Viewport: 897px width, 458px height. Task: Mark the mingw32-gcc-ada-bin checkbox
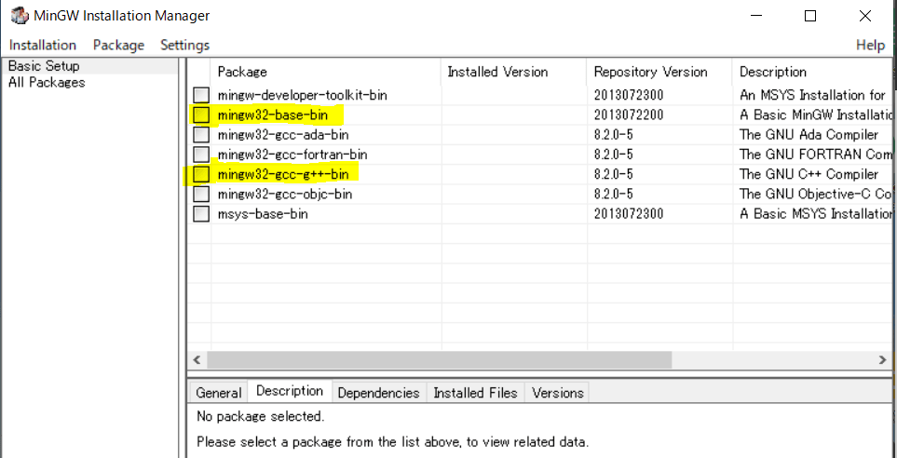[201, 135]
